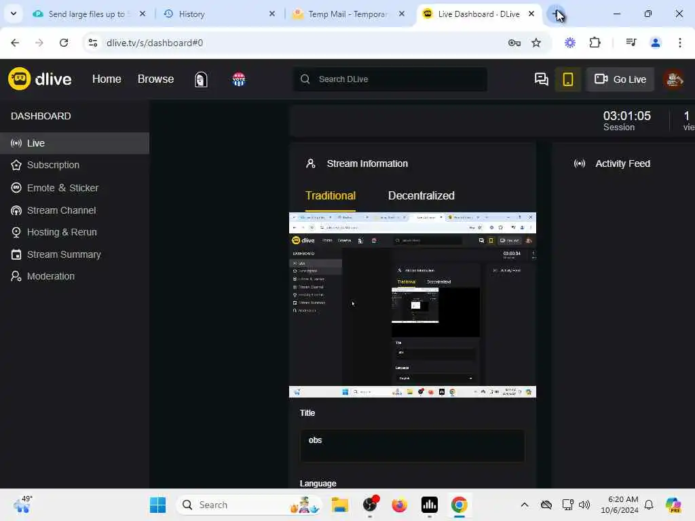
Task: Click the smiley icon beside Emote & Sticker
Action: (16, 188)
